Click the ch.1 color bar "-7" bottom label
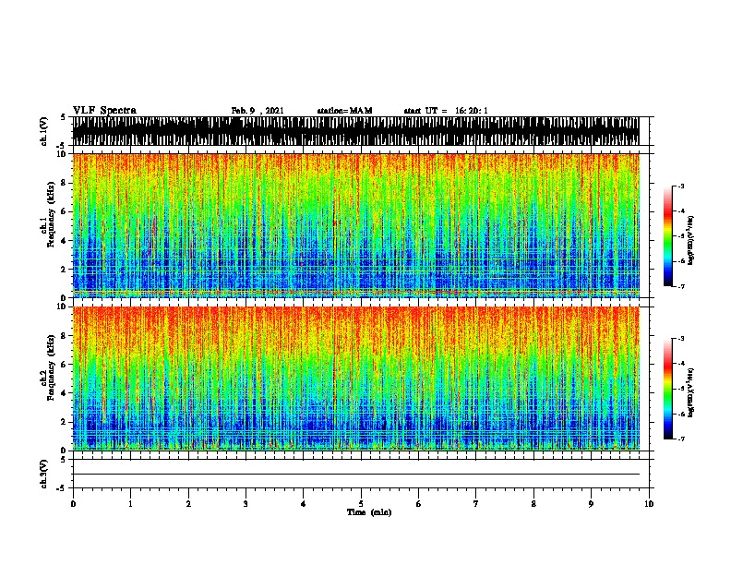This screenshot has height=565, width=731. 681,286
